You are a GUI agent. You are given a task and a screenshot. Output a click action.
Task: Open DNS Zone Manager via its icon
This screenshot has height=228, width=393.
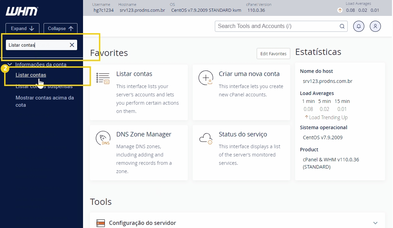click(x=103, y=138)
